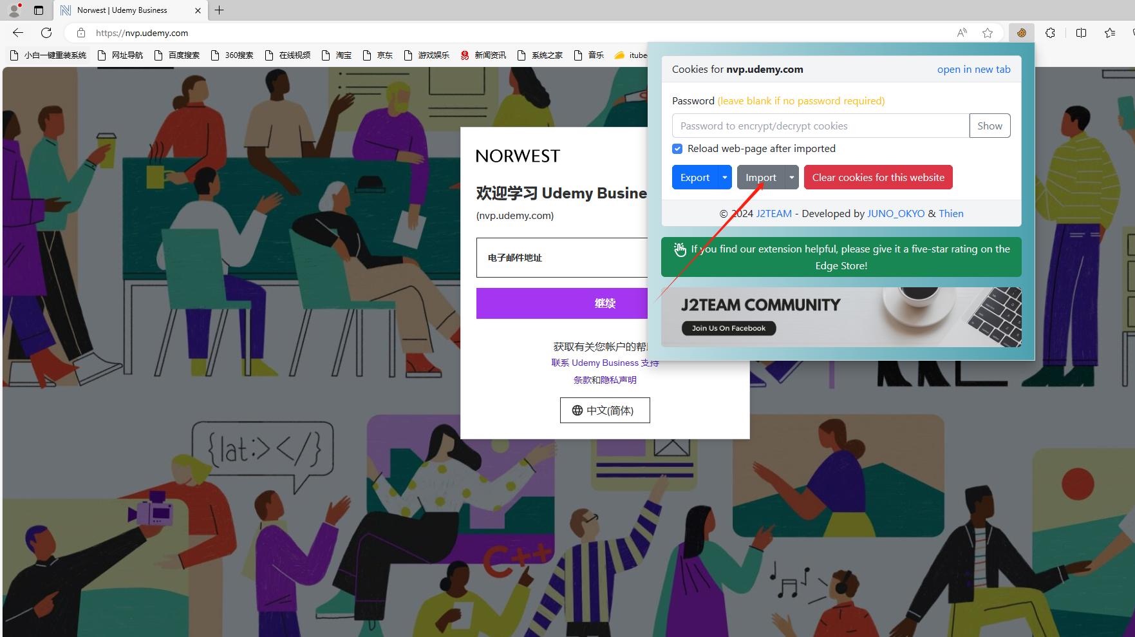1135x637 pixels.
Task: Open cookie editor in new tab link
Action: point(973,70)
